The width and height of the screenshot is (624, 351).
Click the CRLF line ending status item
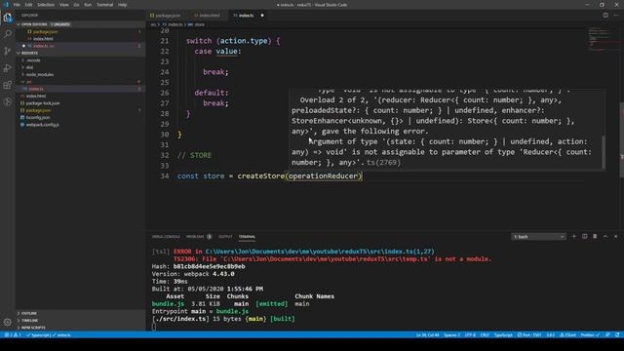pos(485,335)
